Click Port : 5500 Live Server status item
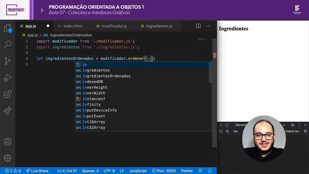309x174 pixels. (x=164, y=171)
